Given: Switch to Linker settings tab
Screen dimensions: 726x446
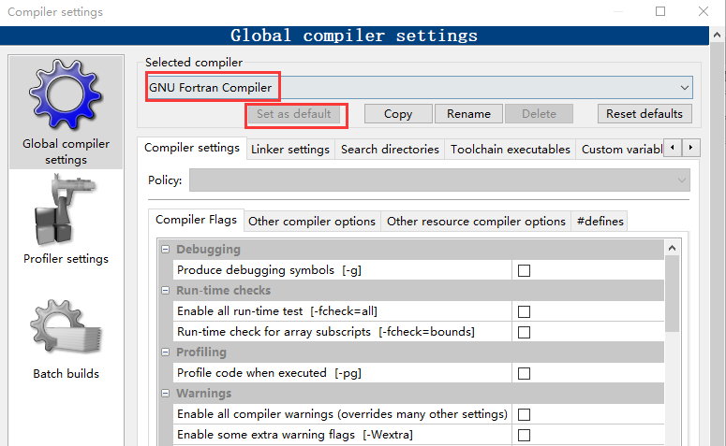Looking at the screenshot, I should (290, 150).
